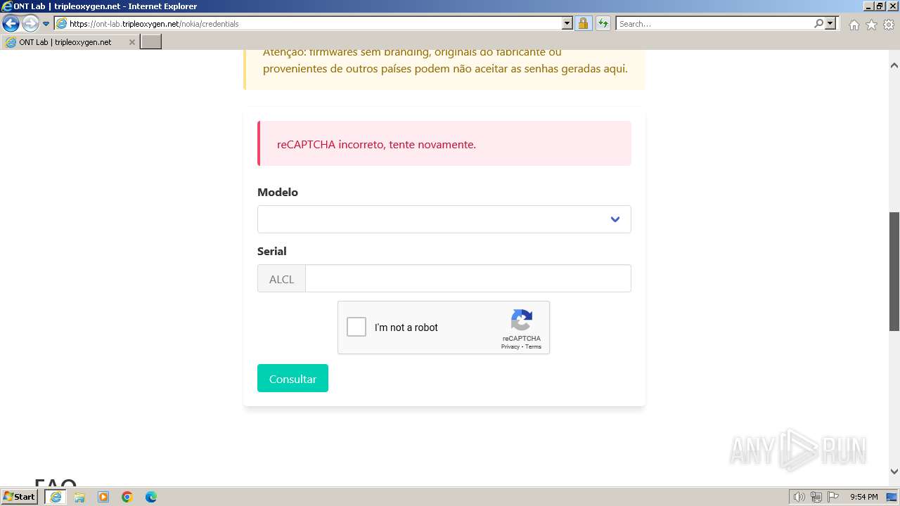Screen dimensions: 900x506
Task: Open the security report lock icon
Action: click(583, 23)
